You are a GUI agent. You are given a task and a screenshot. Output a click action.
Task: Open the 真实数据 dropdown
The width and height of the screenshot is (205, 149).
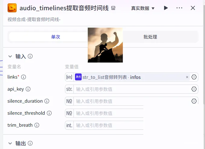(x=143, y=8)
